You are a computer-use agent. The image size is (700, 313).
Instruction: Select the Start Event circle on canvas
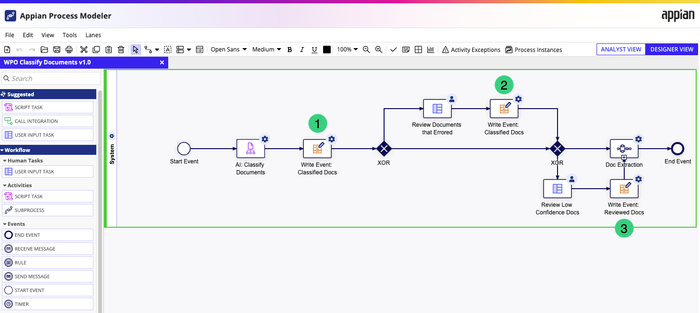[184, 149]
